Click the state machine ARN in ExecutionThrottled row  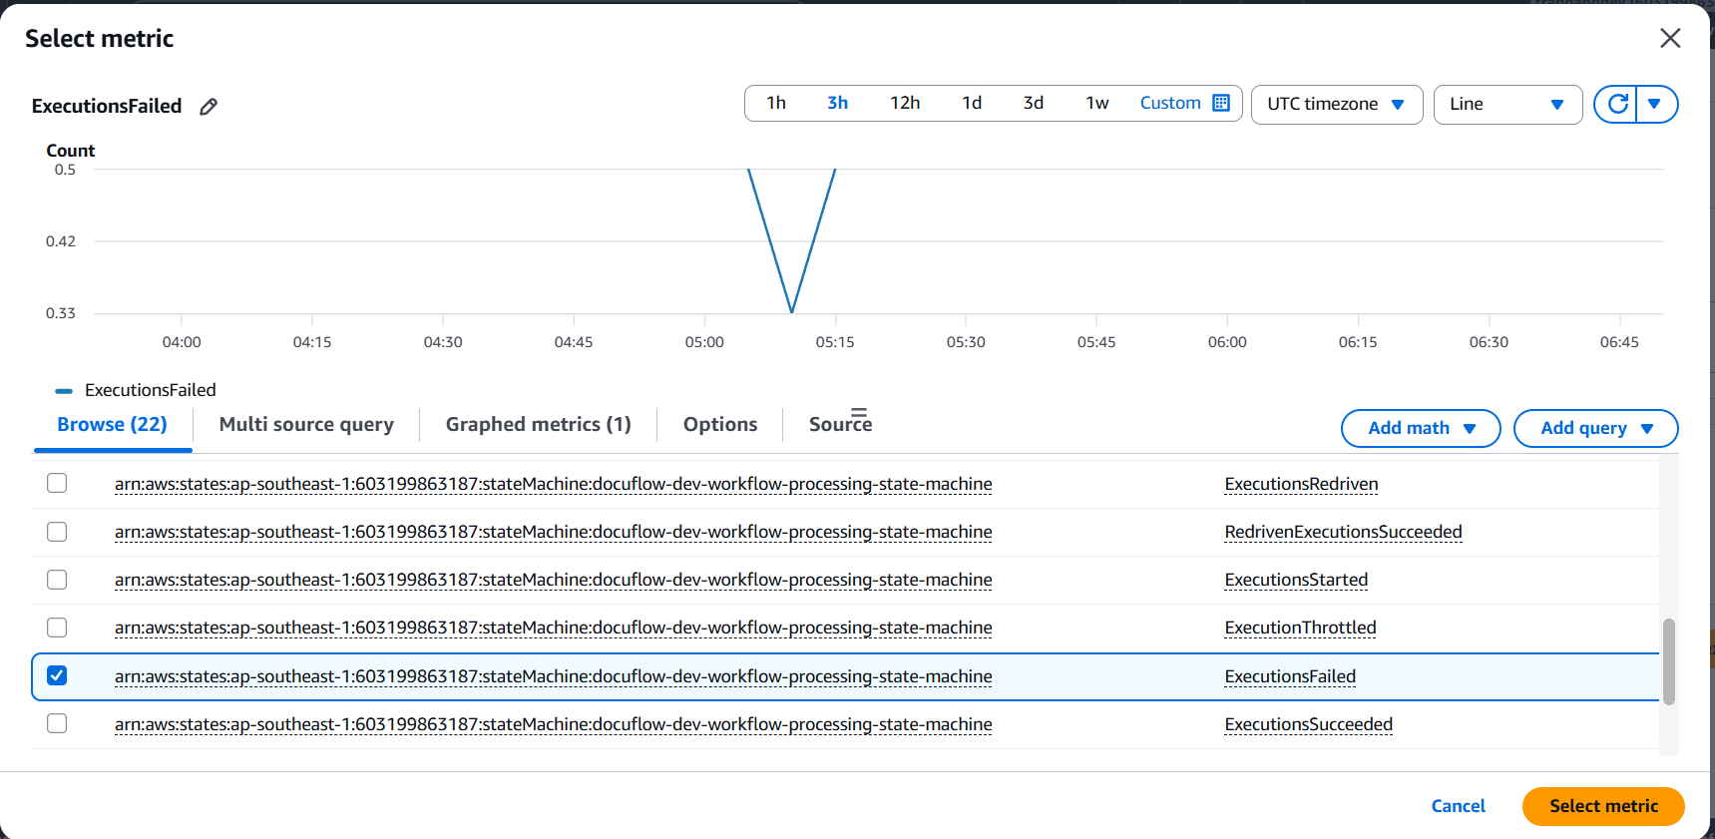pos(553,628)
